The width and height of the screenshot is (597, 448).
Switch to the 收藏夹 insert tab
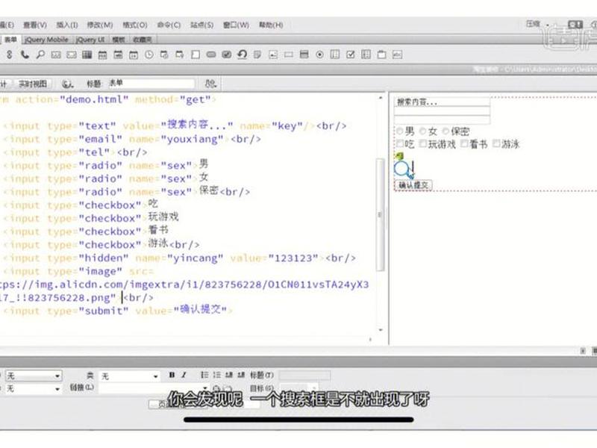point(143,40)
